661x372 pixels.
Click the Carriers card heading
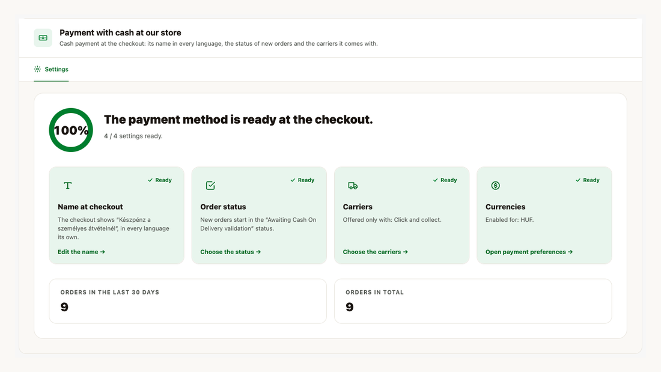click(x=358, y=207)
